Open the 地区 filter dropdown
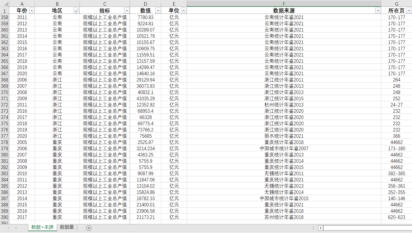 pos(77,11)
